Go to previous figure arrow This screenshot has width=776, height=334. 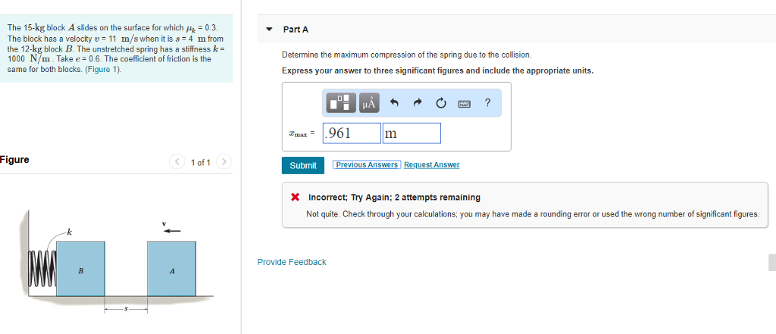pos(177,162)
